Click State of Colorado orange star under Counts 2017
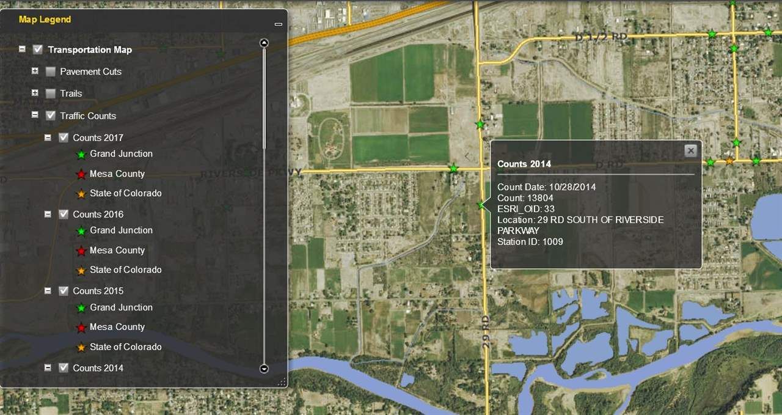 [81, 194]
